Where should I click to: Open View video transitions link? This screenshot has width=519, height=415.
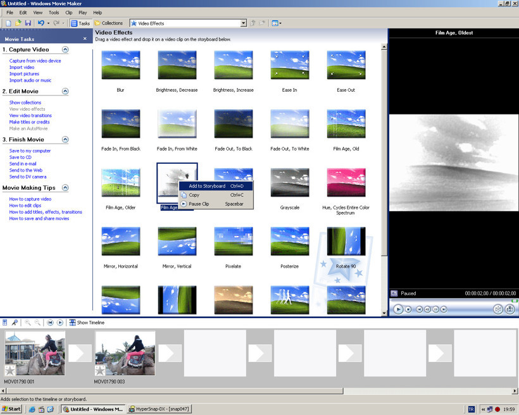30,116
